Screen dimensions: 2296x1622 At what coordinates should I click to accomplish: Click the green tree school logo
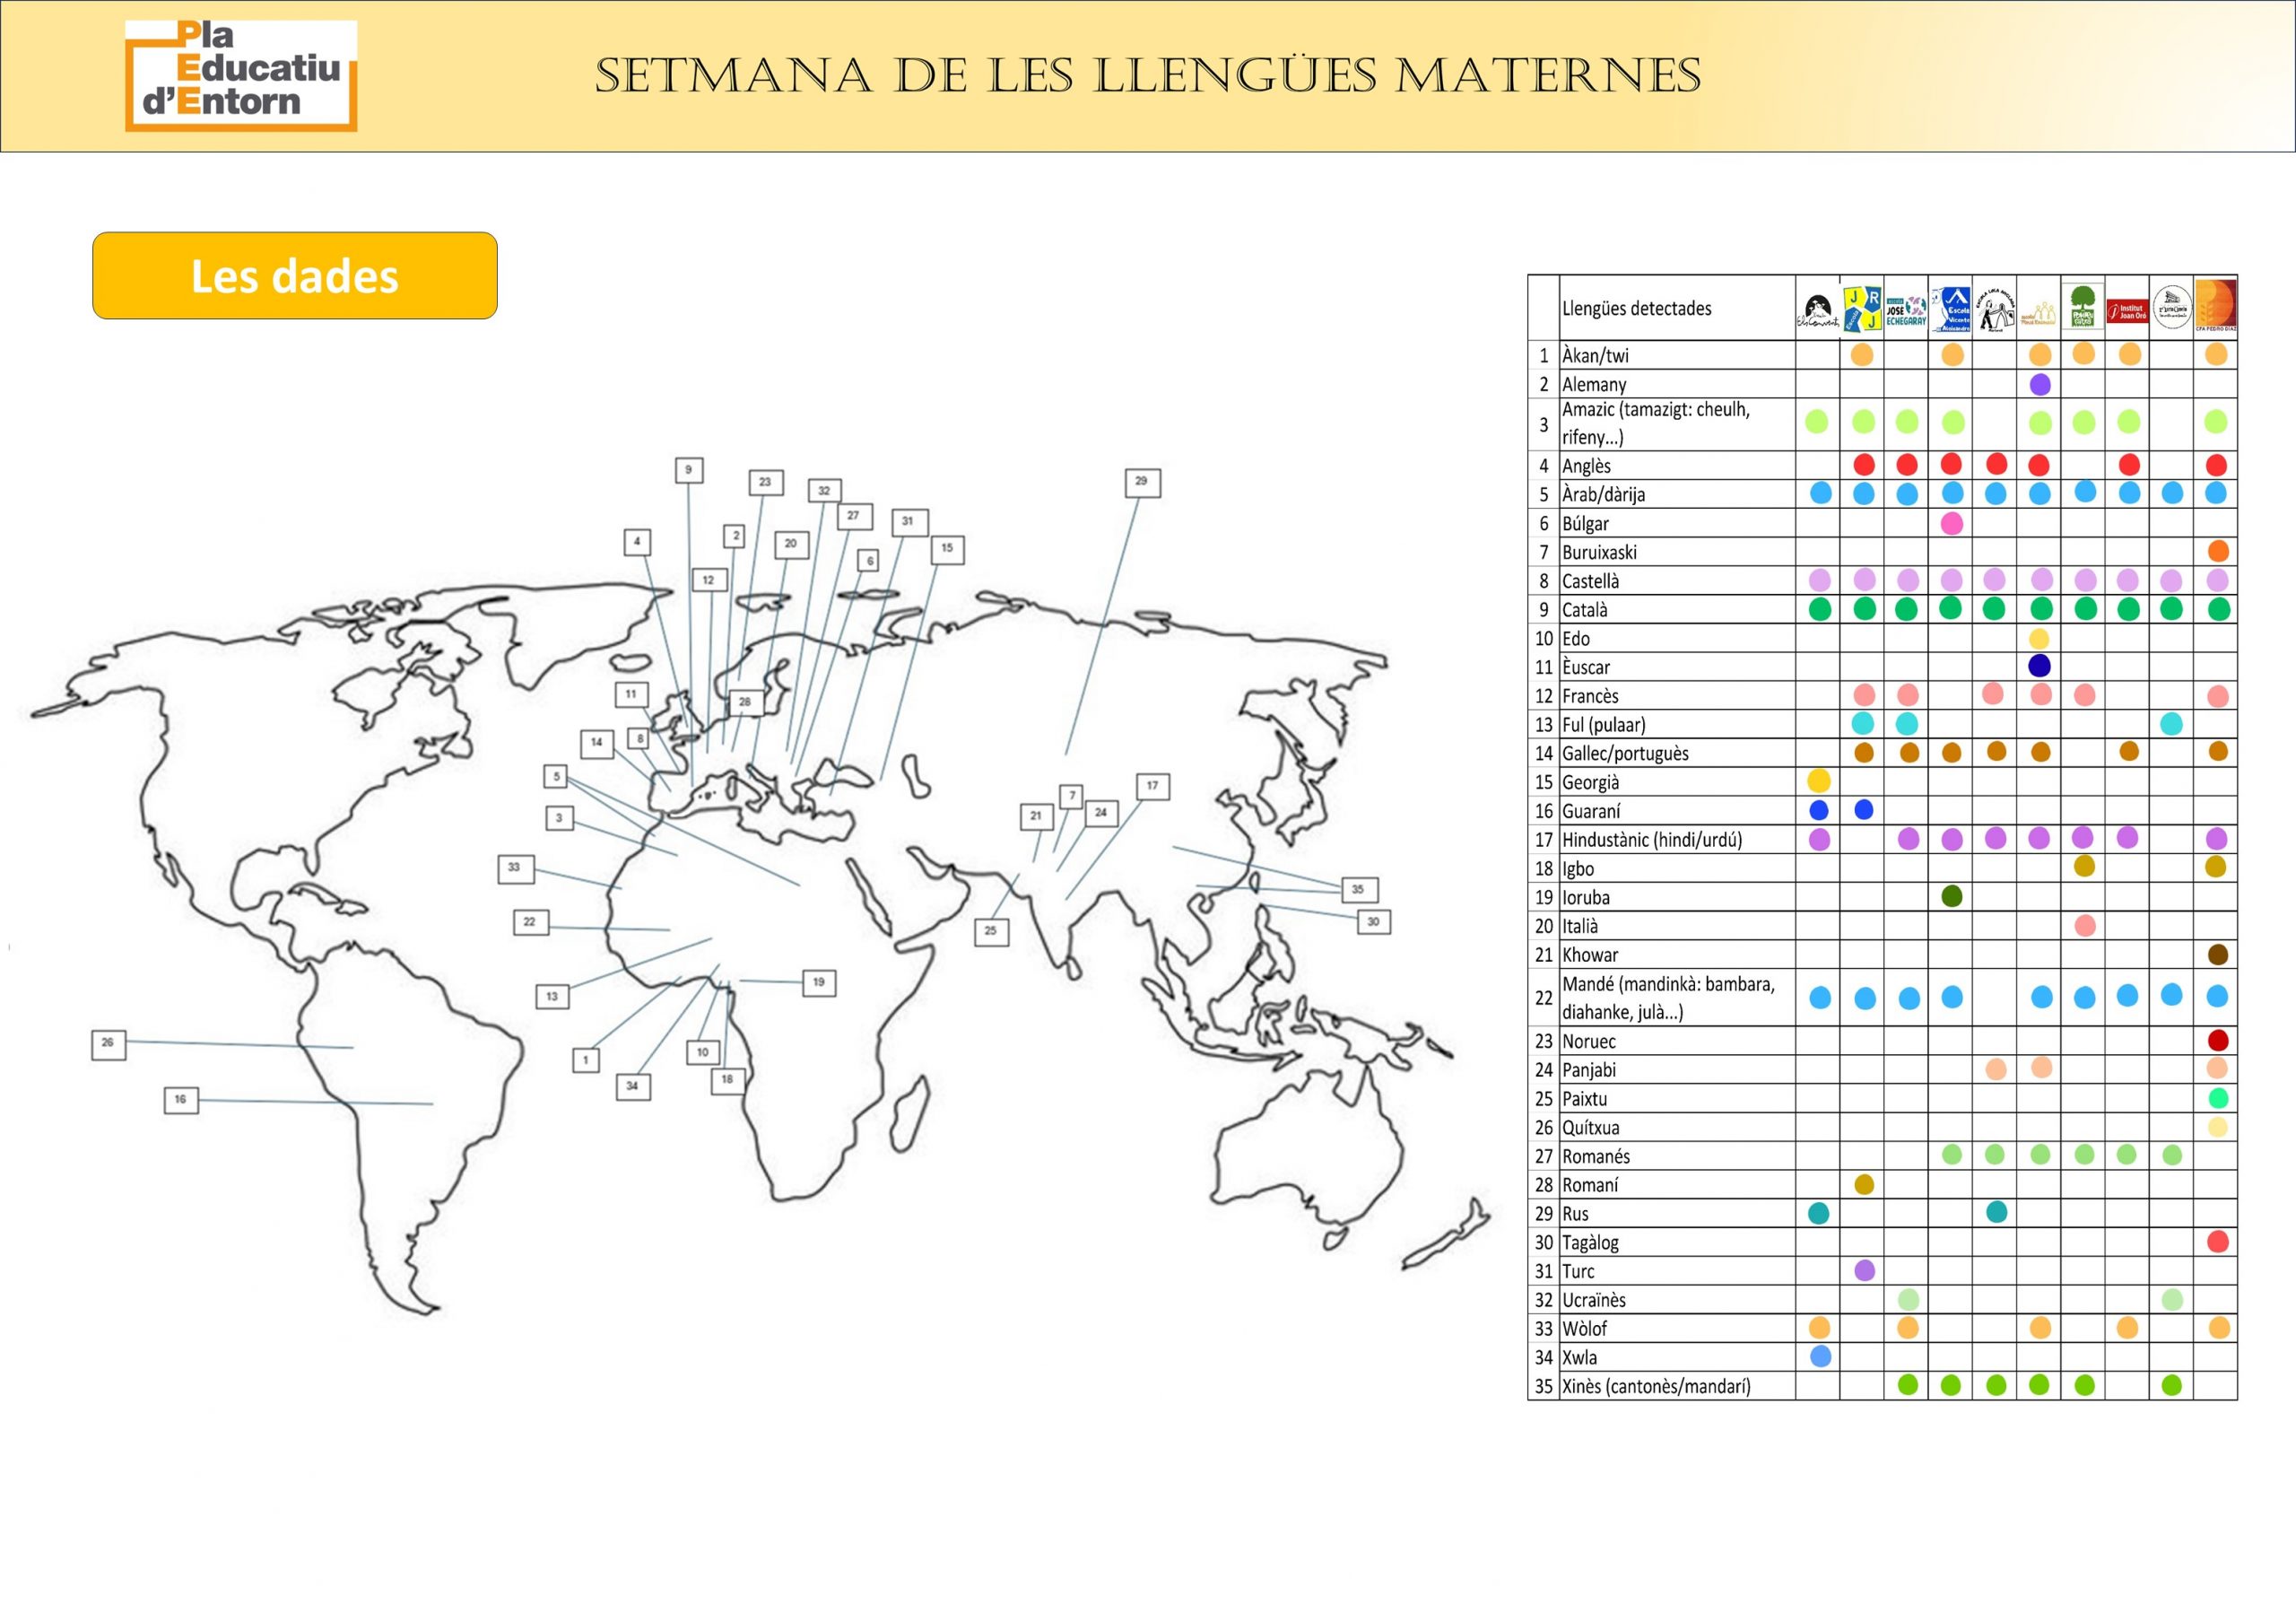click(2083, 307)
